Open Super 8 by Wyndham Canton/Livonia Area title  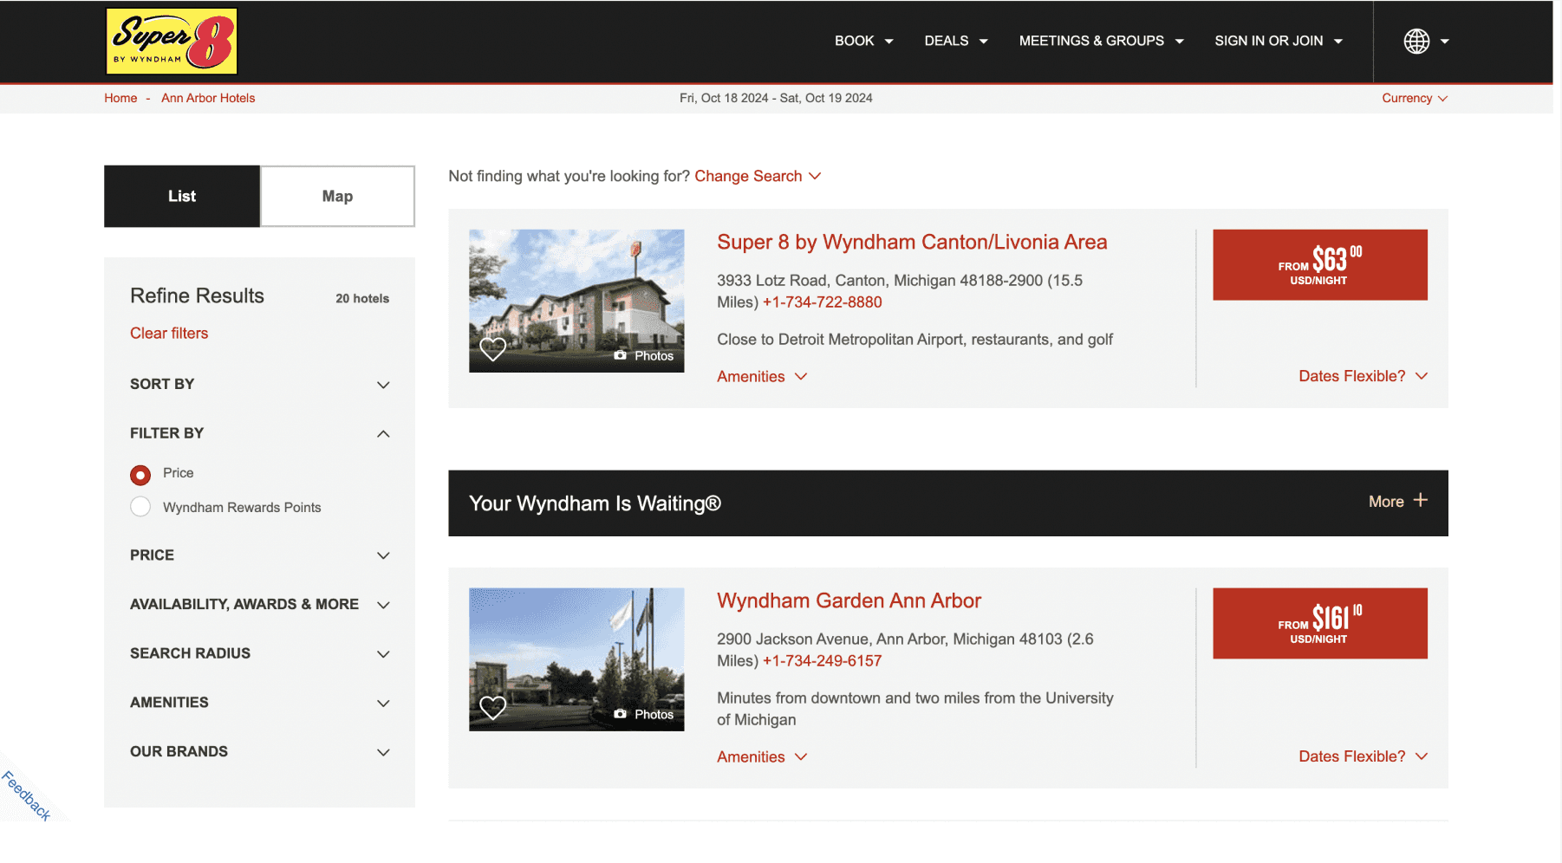point(912,242)
